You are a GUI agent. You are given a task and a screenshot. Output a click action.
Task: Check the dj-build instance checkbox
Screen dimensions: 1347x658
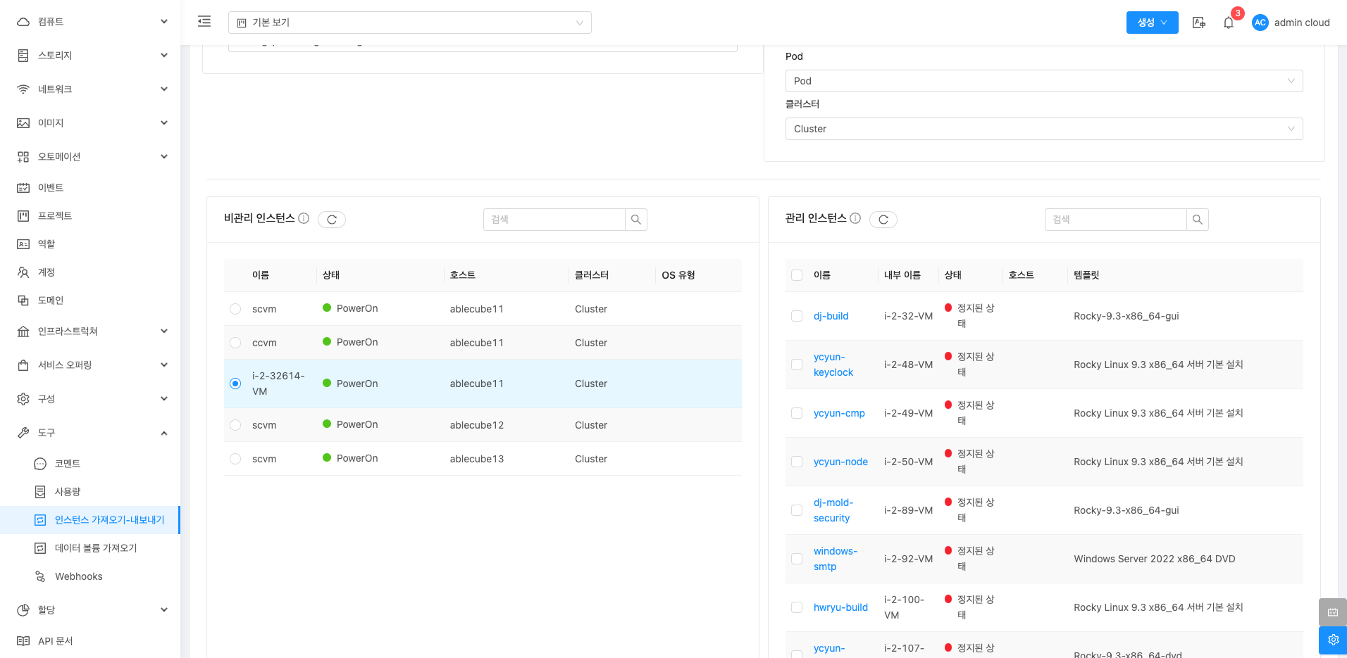pos(797,316)
